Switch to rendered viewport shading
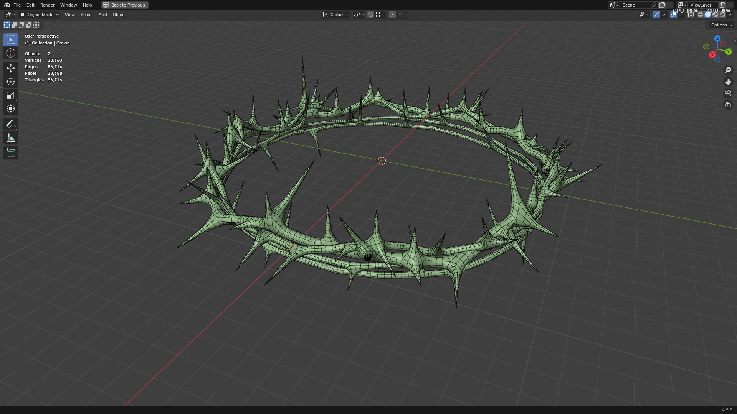Screen dimensions: 737x414 pos(722,15)
